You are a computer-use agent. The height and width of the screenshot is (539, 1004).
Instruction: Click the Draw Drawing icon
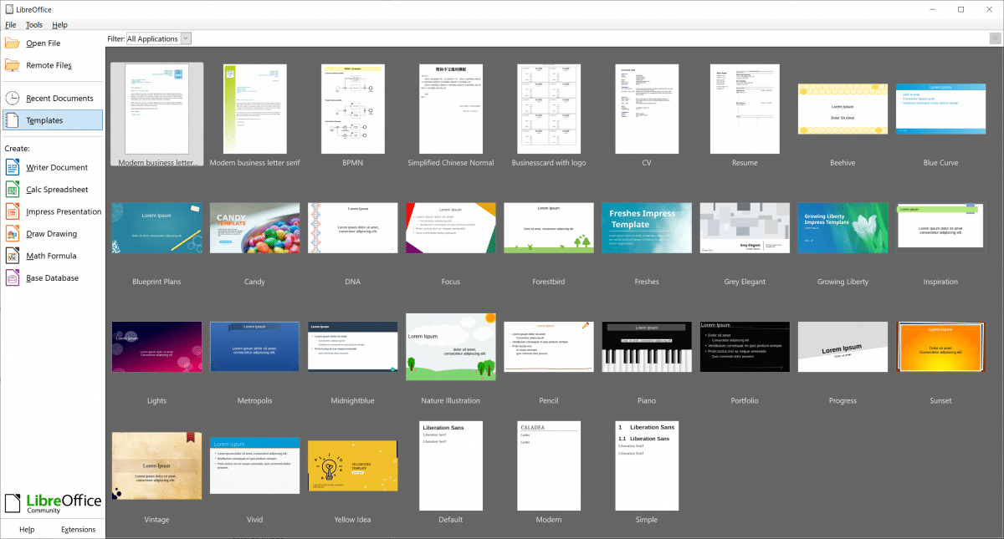13,234
